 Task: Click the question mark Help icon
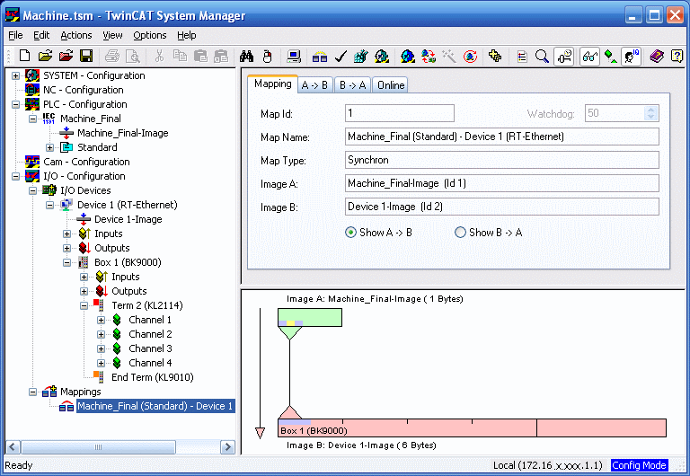click(677, 56)
